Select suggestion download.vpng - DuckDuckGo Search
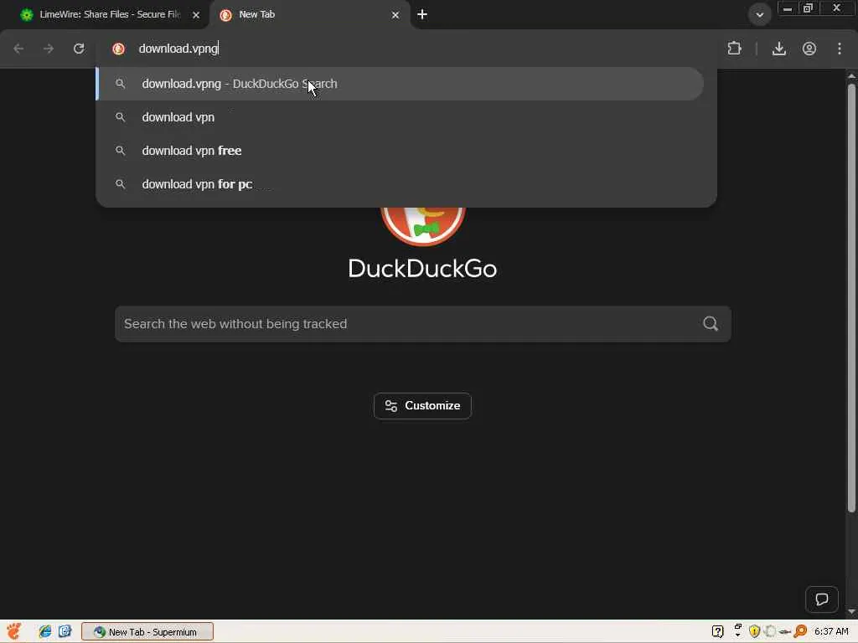 click(400, 84)
